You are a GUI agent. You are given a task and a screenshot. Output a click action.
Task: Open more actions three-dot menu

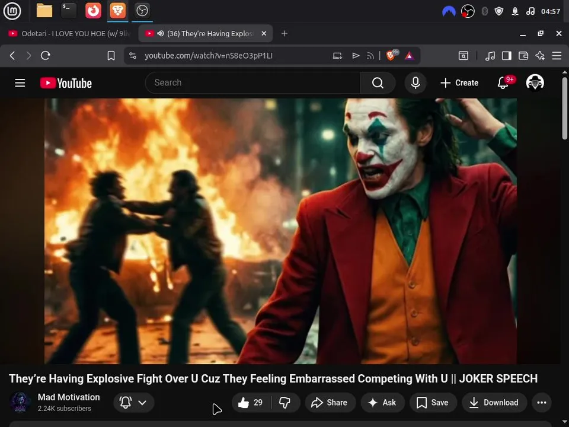[x=541, y=402]
